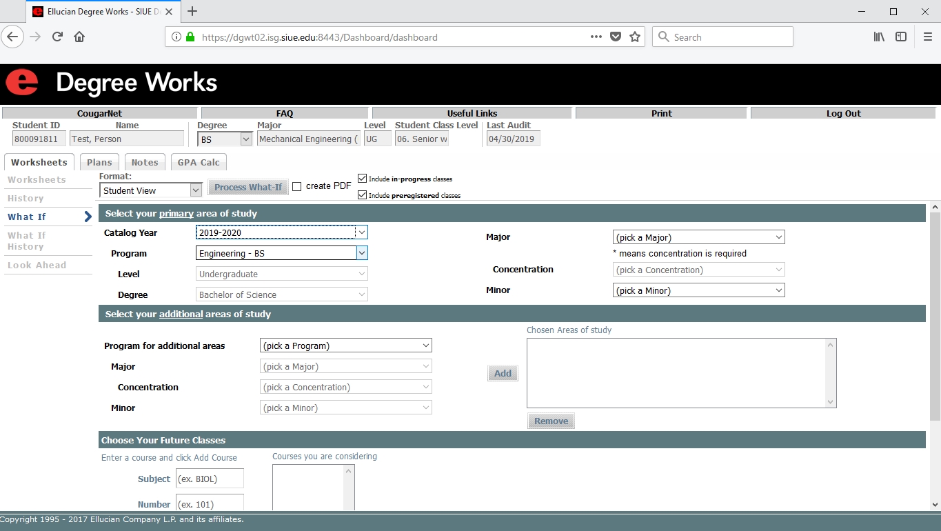The width and height of the screenshot is (941, 531).
Task: Open the Catalog Year dropdown
Action: (281, 232)
